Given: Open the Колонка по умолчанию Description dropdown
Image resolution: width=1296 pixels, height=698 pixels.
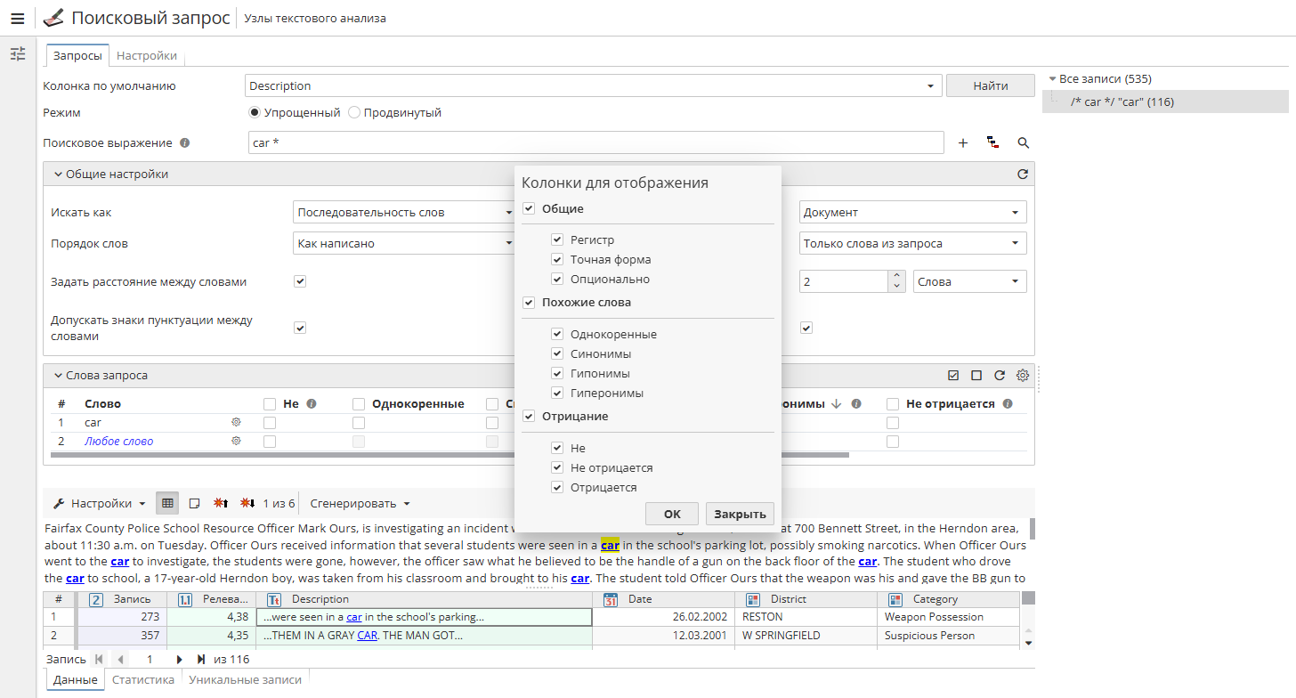Looking at the screenshot, I should coord(593,85).
